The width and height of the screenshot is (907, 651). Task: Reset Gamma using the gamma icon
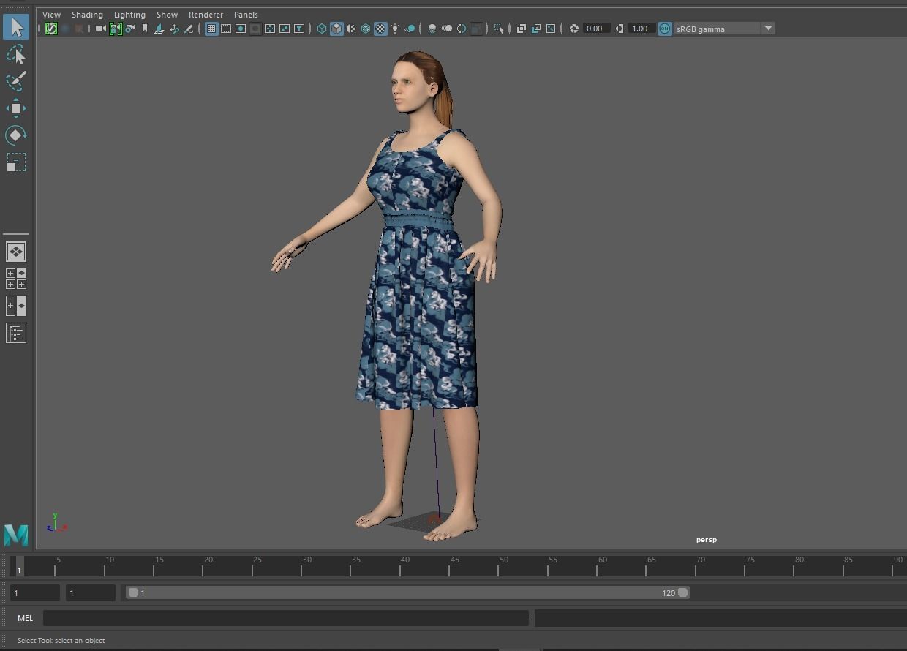point(620,29)
